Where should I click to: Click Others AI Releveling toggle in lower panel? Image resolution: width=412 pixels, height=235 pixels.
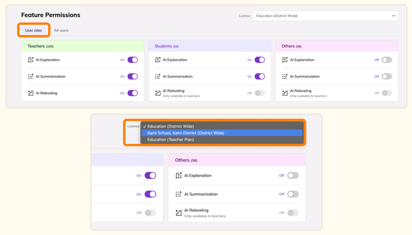click(x=293, y=213)
